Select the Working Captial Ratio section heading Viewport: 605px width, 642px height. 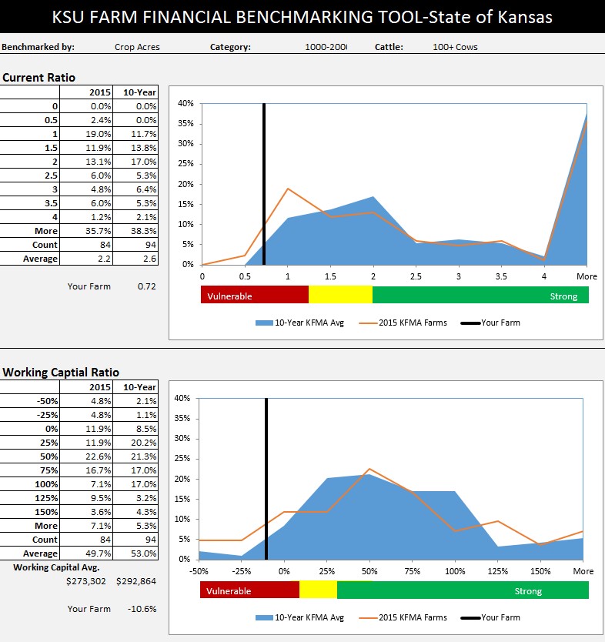61,373
